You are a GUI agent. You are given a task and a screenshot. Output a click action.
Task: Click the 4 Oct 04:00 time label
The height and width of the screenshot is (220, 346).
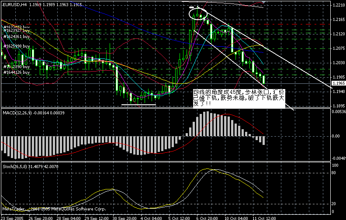click(x=151, y=218)
